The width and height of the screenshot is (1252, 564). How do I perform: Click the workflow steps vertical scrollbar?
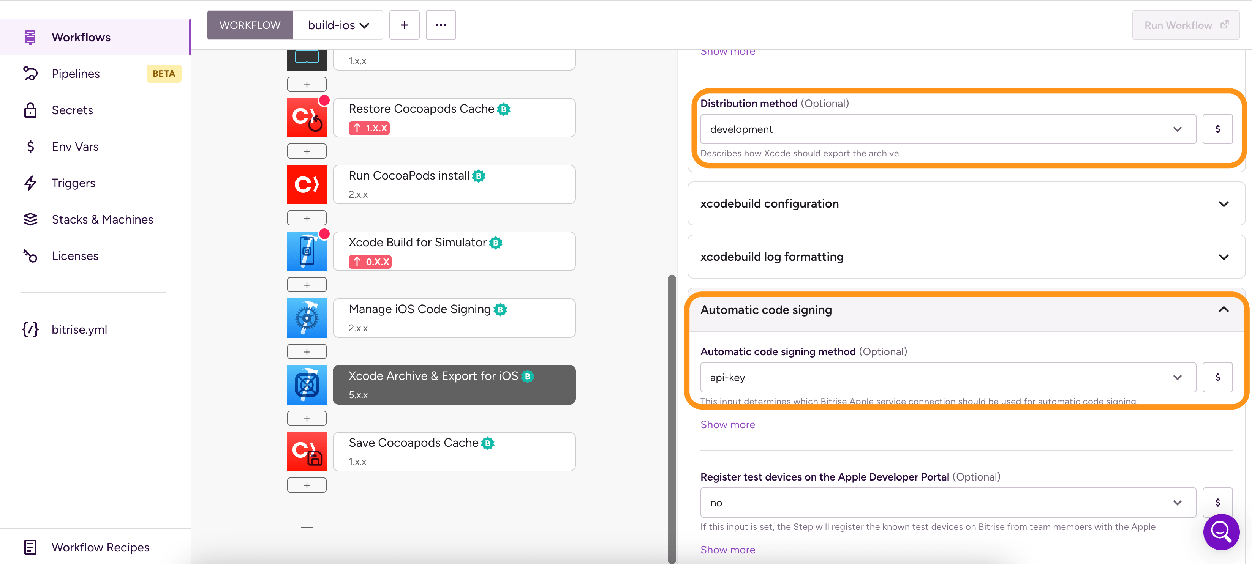672,418
